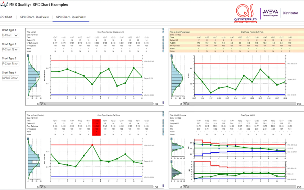Click the Q Systems Ltd logo
The width and height of the screenshot is (304, 190).
coord(245,13)
